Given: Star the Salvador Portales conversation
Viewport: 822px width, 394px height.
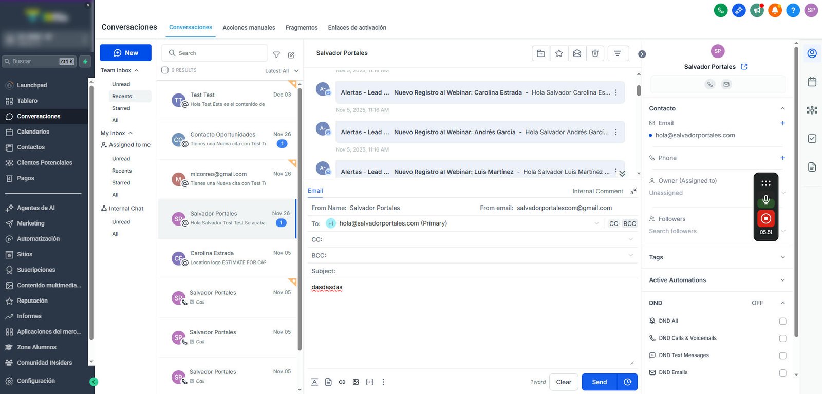Looking at the screenshot, I should click(559, 53).
